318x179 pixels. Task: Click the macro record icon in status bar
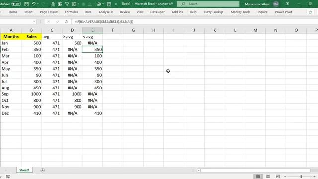[8, 177]
